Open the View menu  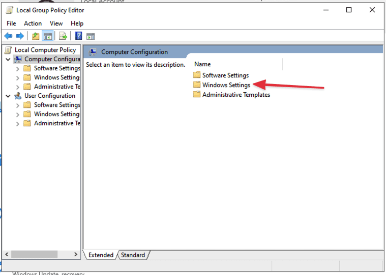[x=56, y=23]
